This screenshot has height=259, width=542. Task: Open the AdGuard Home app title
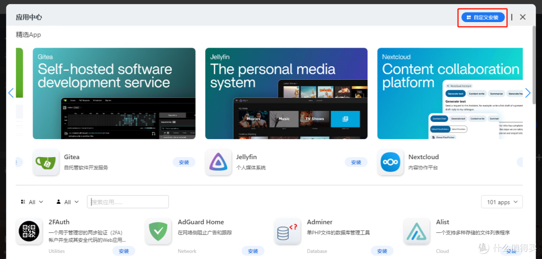(201, 222)
